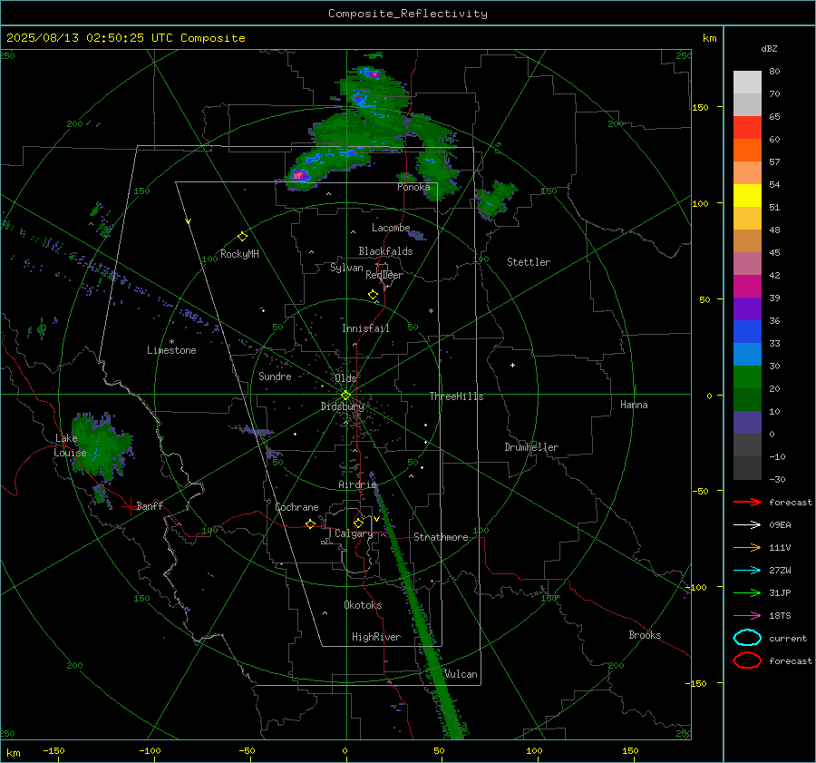Click the '2025/08/13 02:50:25 UTC Composite' timestamp

click(125, 38)
